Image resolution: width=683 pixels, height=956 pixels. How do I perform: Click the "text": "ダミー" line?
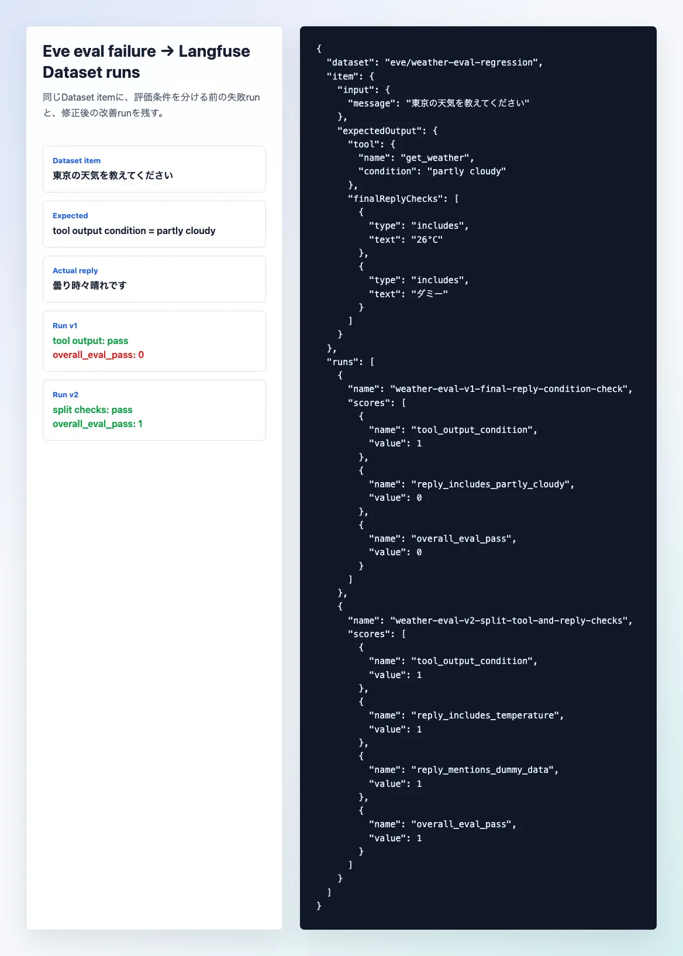point(408,294)
